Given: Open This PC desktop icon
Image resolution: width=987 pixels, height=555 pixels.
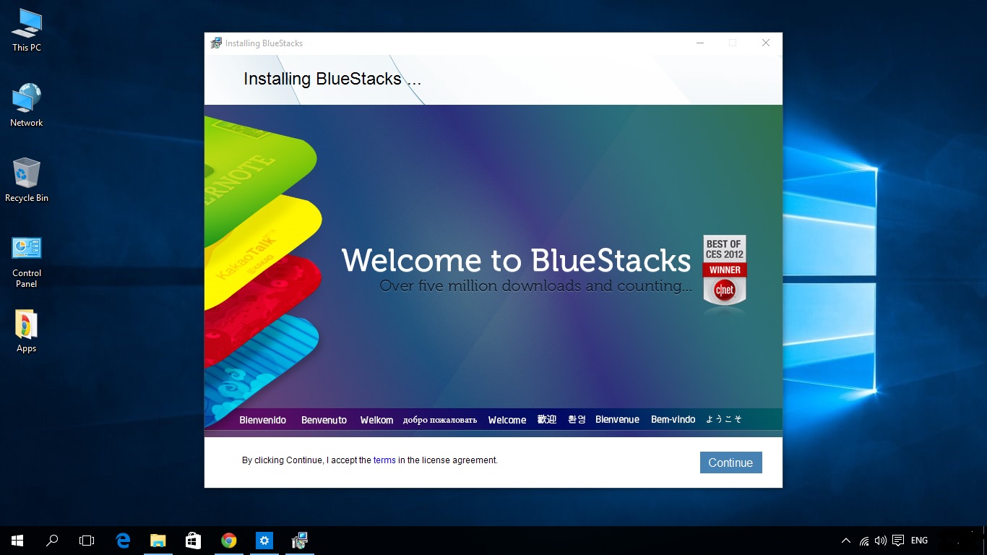Looking at the screenshot, I should pyautogui.click(x=27, y=30).
